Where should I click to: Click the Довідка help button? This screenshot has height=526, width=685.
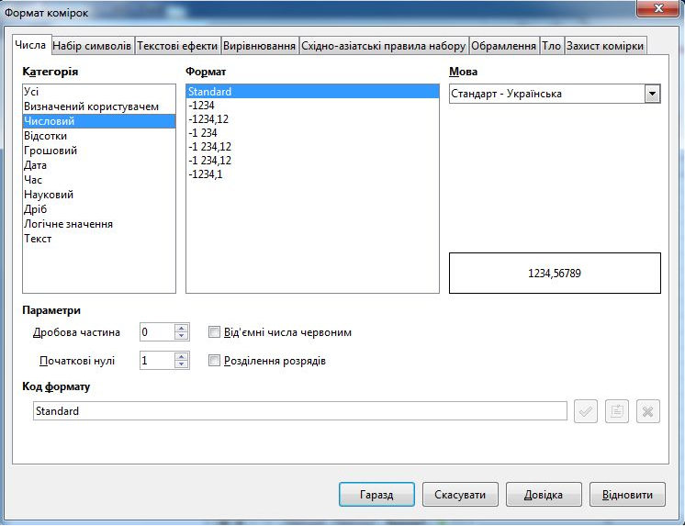pyautogui.click(x=544, y=495)
